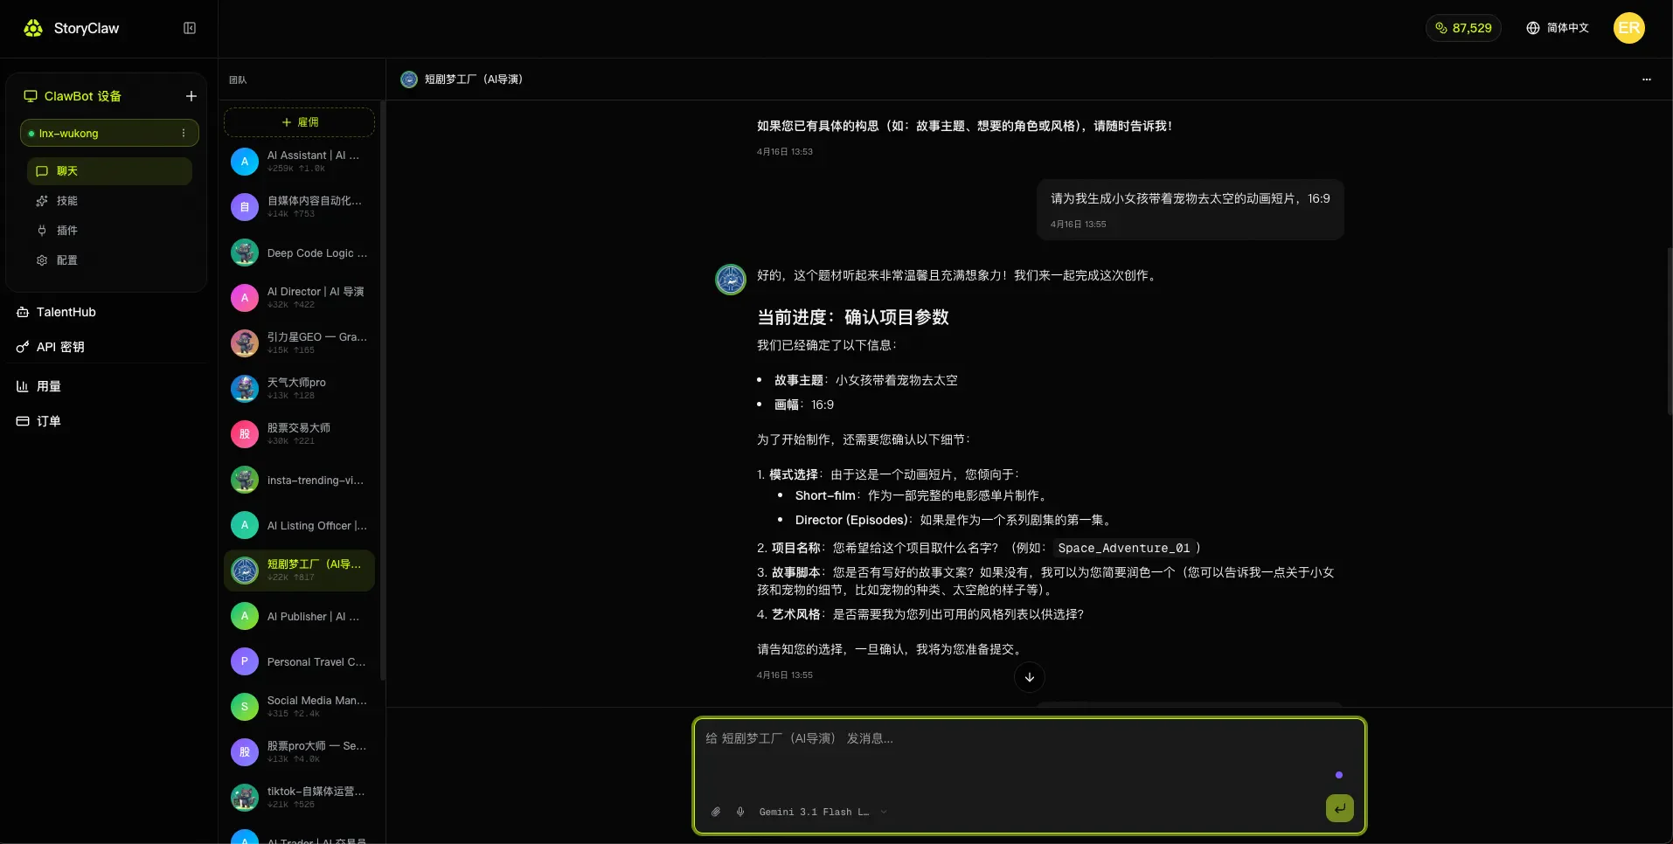This screenshot has height=844, width=1673.
Task: Open the 用量 usage page
Action: pos(38,386)
